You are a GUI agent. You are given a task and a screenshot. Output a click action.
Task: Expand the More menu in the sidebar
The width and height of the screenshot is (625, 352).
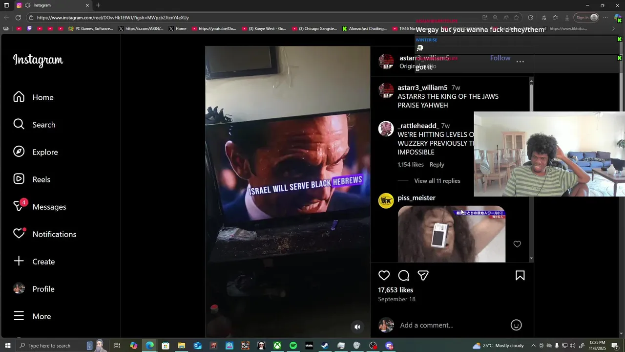point(32,316)
